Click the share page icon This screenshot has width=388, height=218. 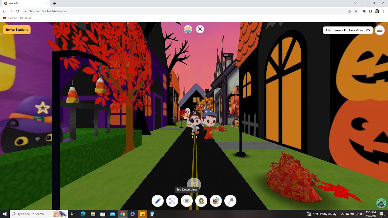tap(350, 11)
